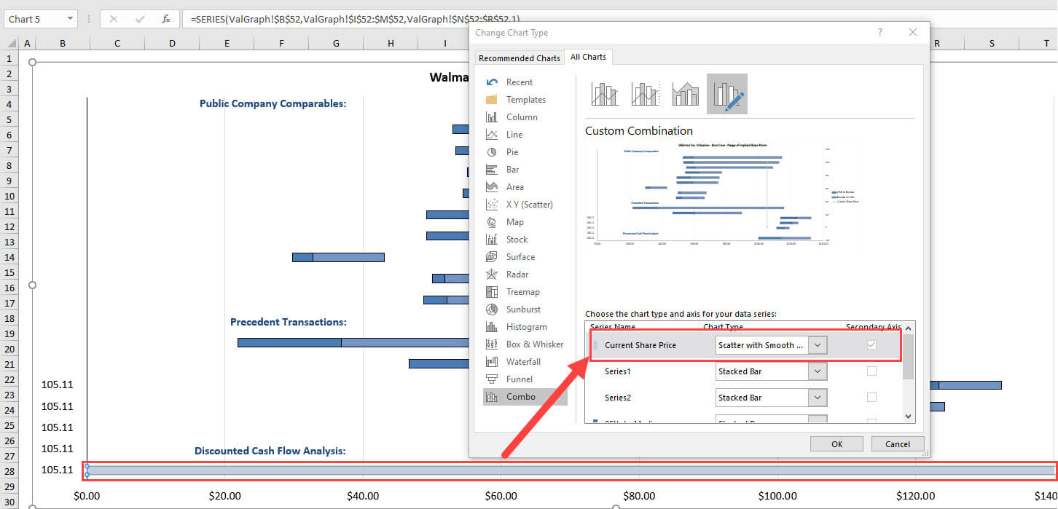Toggle Secondary Axis for Current Share Price
The image size is (1058, 509).
(x=871, y=344)
